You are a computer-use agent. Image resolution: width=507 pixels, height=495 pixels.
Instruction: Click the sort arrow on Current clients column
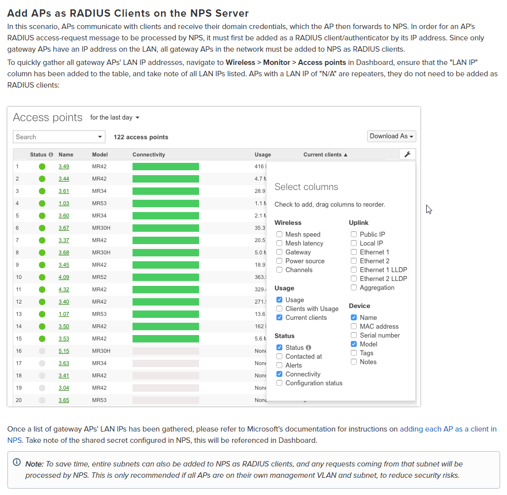(x=345, y=155)
